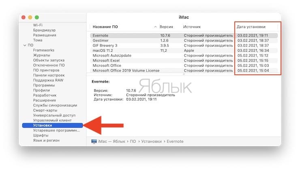The image size is (300, 171).
Task: Select Отключенное ПО entry
Action: click(49, 65)
